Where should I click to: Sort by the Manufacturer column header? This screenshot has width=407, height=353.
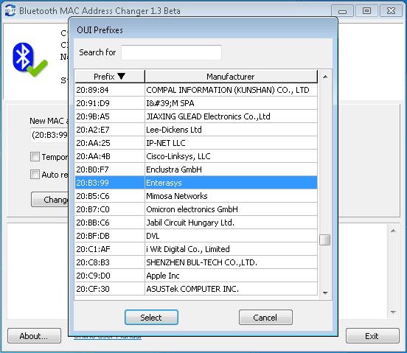click(231, 77)
